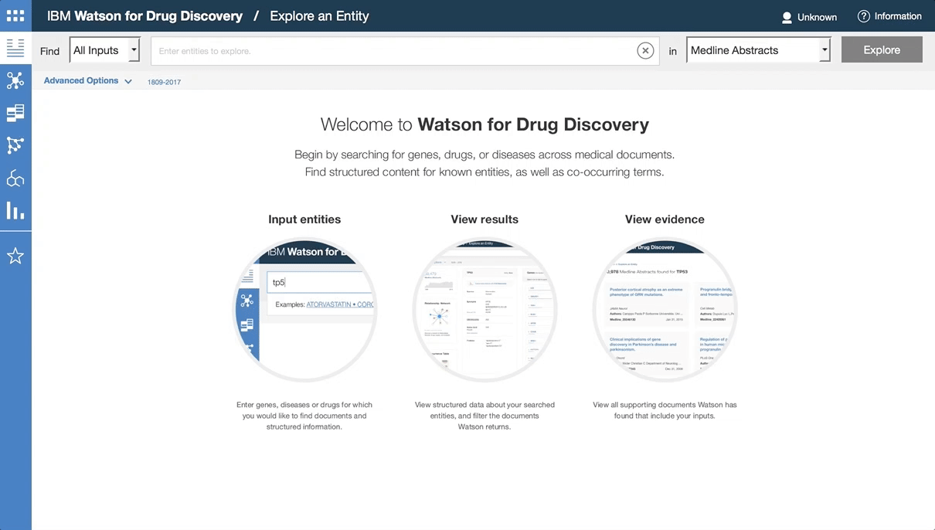Screen dimensions: 935x530
Task: Open the Medline Abstracts source dropdown
Action: click(758, 50)
